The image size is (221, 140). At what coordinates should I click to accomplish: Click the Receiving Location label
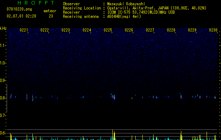click(82, 8)
